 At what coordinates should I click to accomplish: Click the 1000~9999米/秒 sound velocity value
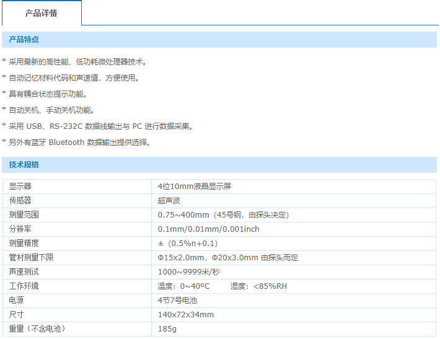188,272
